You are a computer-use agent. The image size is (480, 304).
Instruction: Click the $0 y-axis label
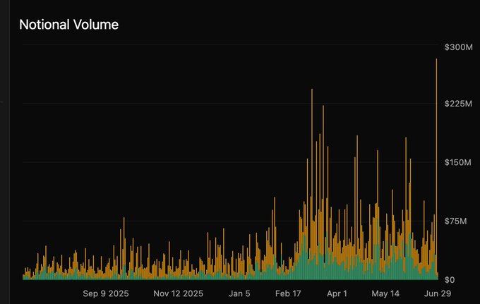pos(450,279)
